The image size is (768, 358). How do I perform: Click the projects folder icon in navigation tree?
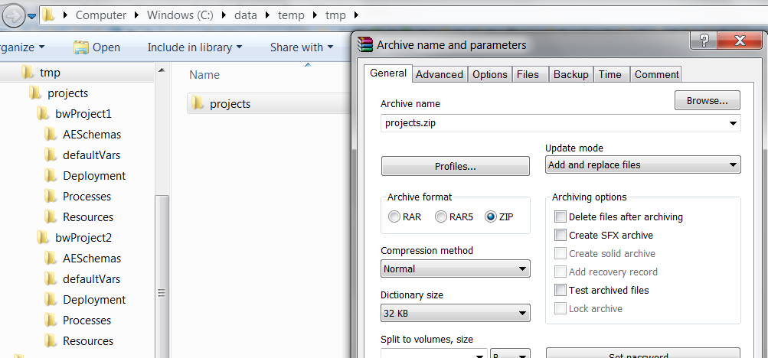(34, 93)
